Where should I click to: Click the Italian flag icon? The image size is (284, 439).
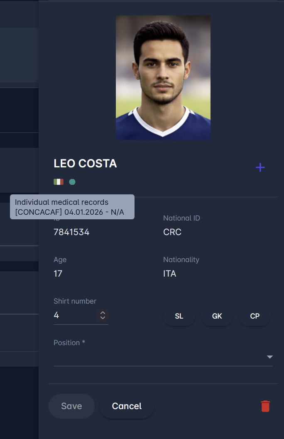coord(59,182)
